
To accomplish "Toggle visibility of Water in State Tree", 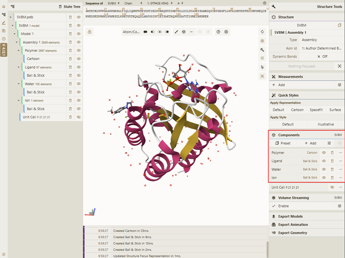I will click(79, 84).
